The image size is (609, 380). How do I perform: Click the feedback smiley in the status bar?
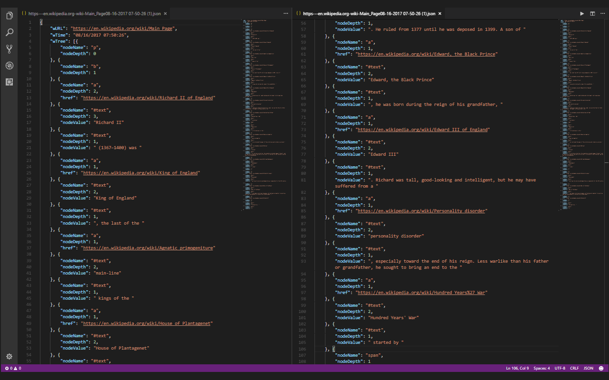pyautogui.click(x=602, y=368)
